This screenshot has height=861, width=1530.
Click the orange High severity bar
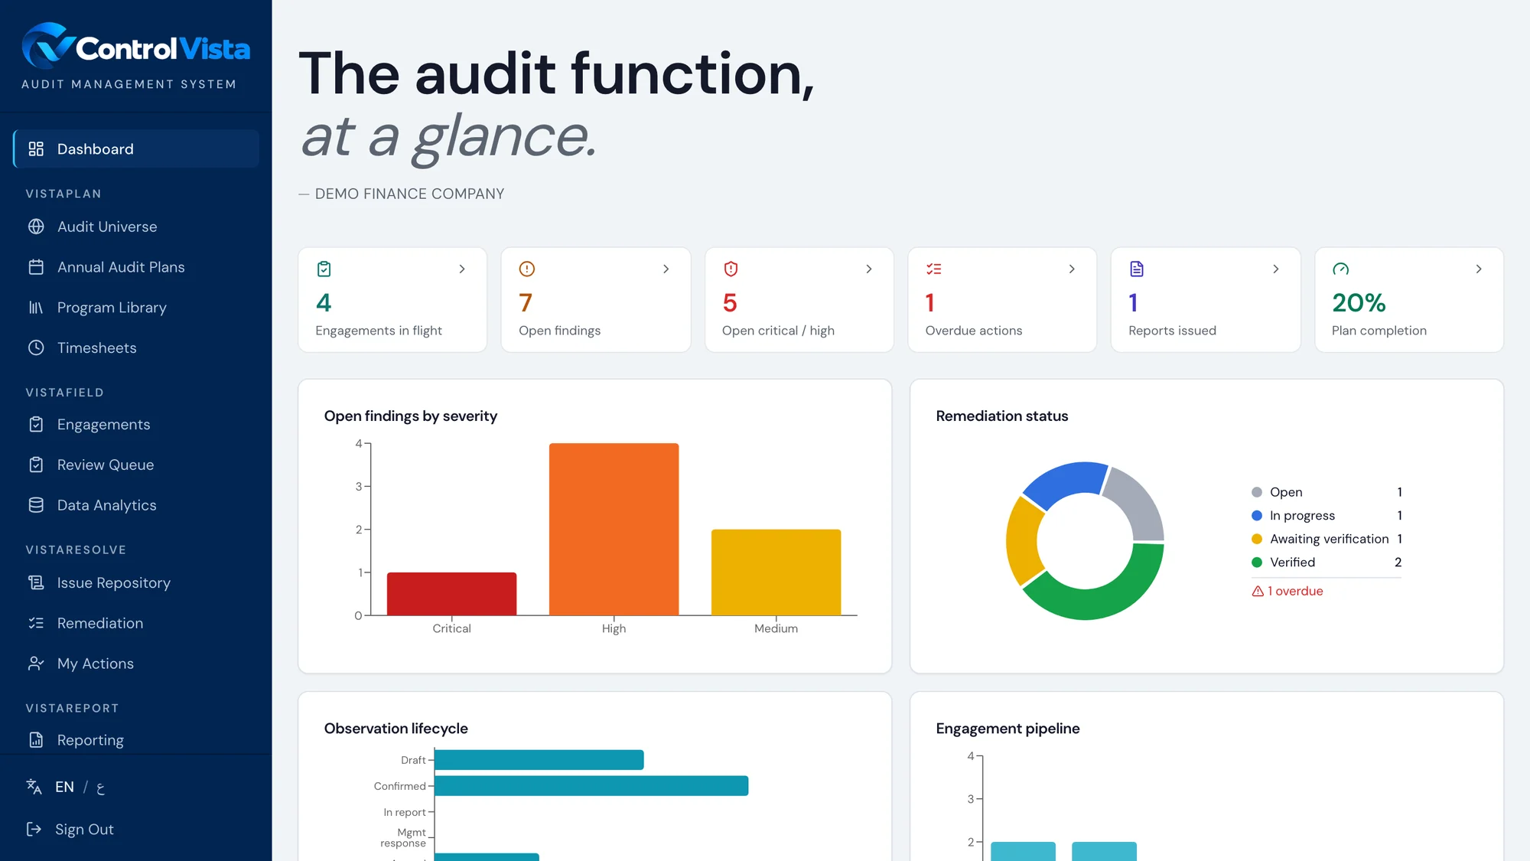point(614,529)
